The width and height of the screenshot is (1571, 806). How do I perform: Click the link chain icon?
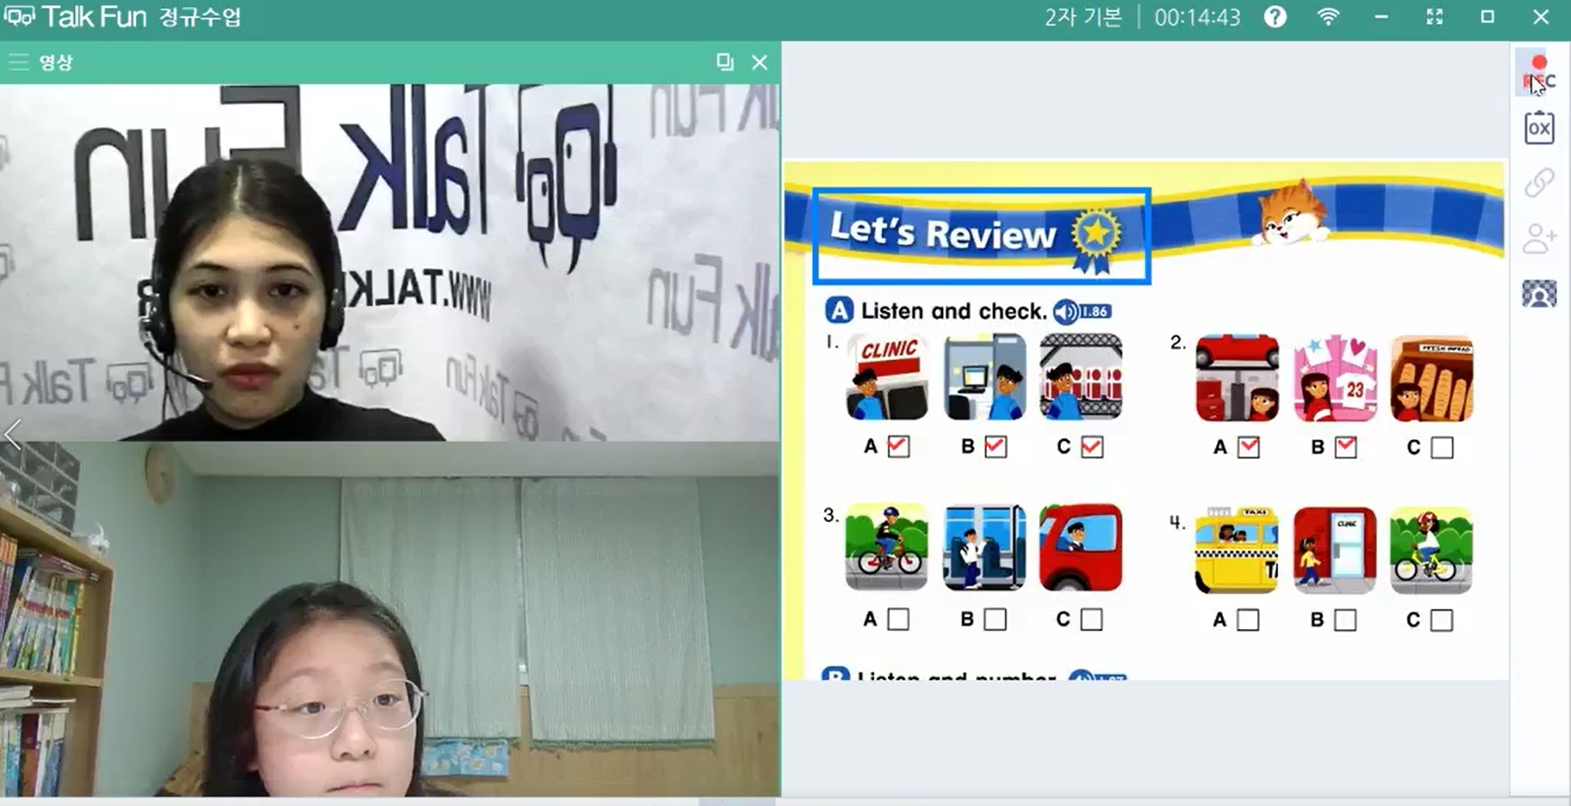pyautogui.click(x=1539, y=183)
